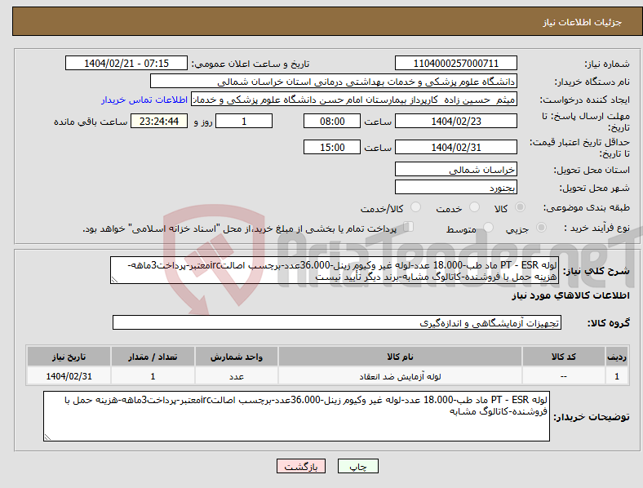Click the کد کالا column header
Image resolution: width=643 pixels, height=488 pixels.
(x=564, y=357)
